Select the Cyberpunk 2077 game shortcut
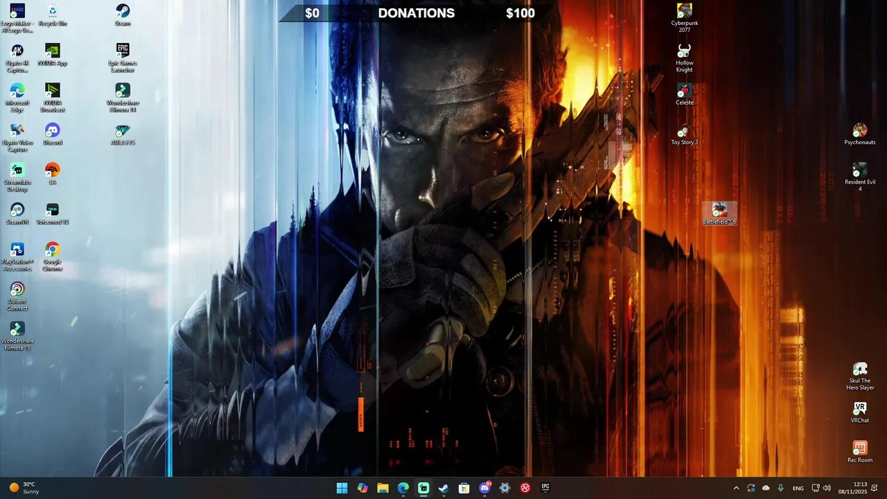Image resolution: width=887 pixels, height=499 pixels. [685, 18]
